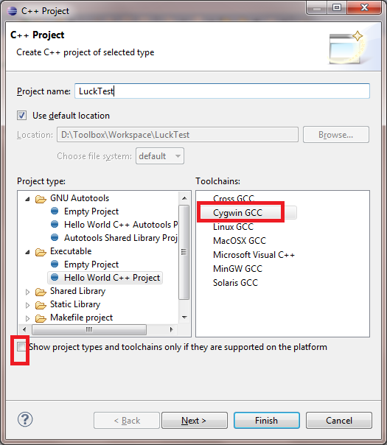387x445 pixels.
Task: Select the Shared Library folder icon
Action: pos(41,292)
